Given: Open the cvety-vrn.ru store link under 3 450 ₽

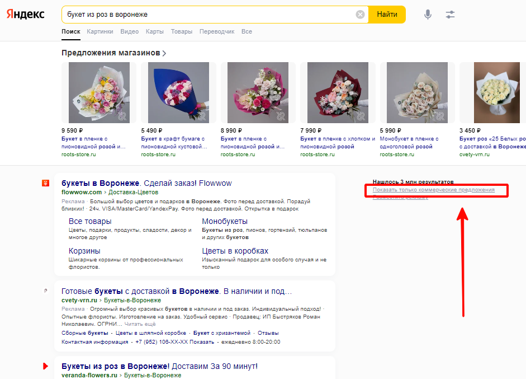Looking at the screenshot, I should pyautogui.click(x=475, y=155).
